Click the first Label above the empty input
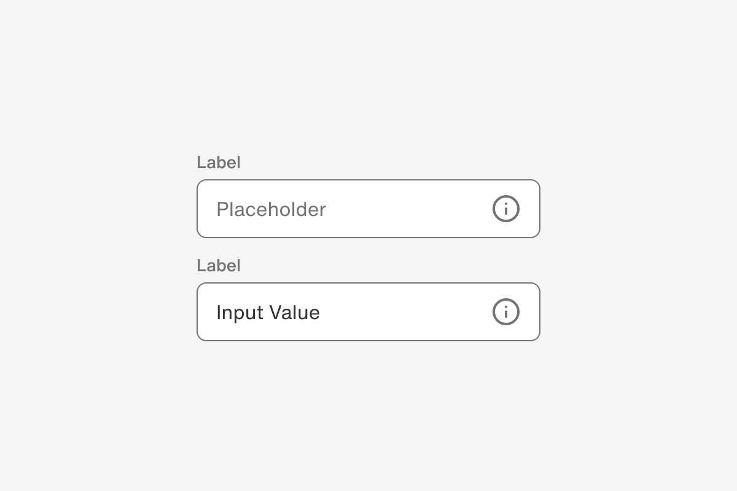The image size is (737, 491). pos(219,162)
